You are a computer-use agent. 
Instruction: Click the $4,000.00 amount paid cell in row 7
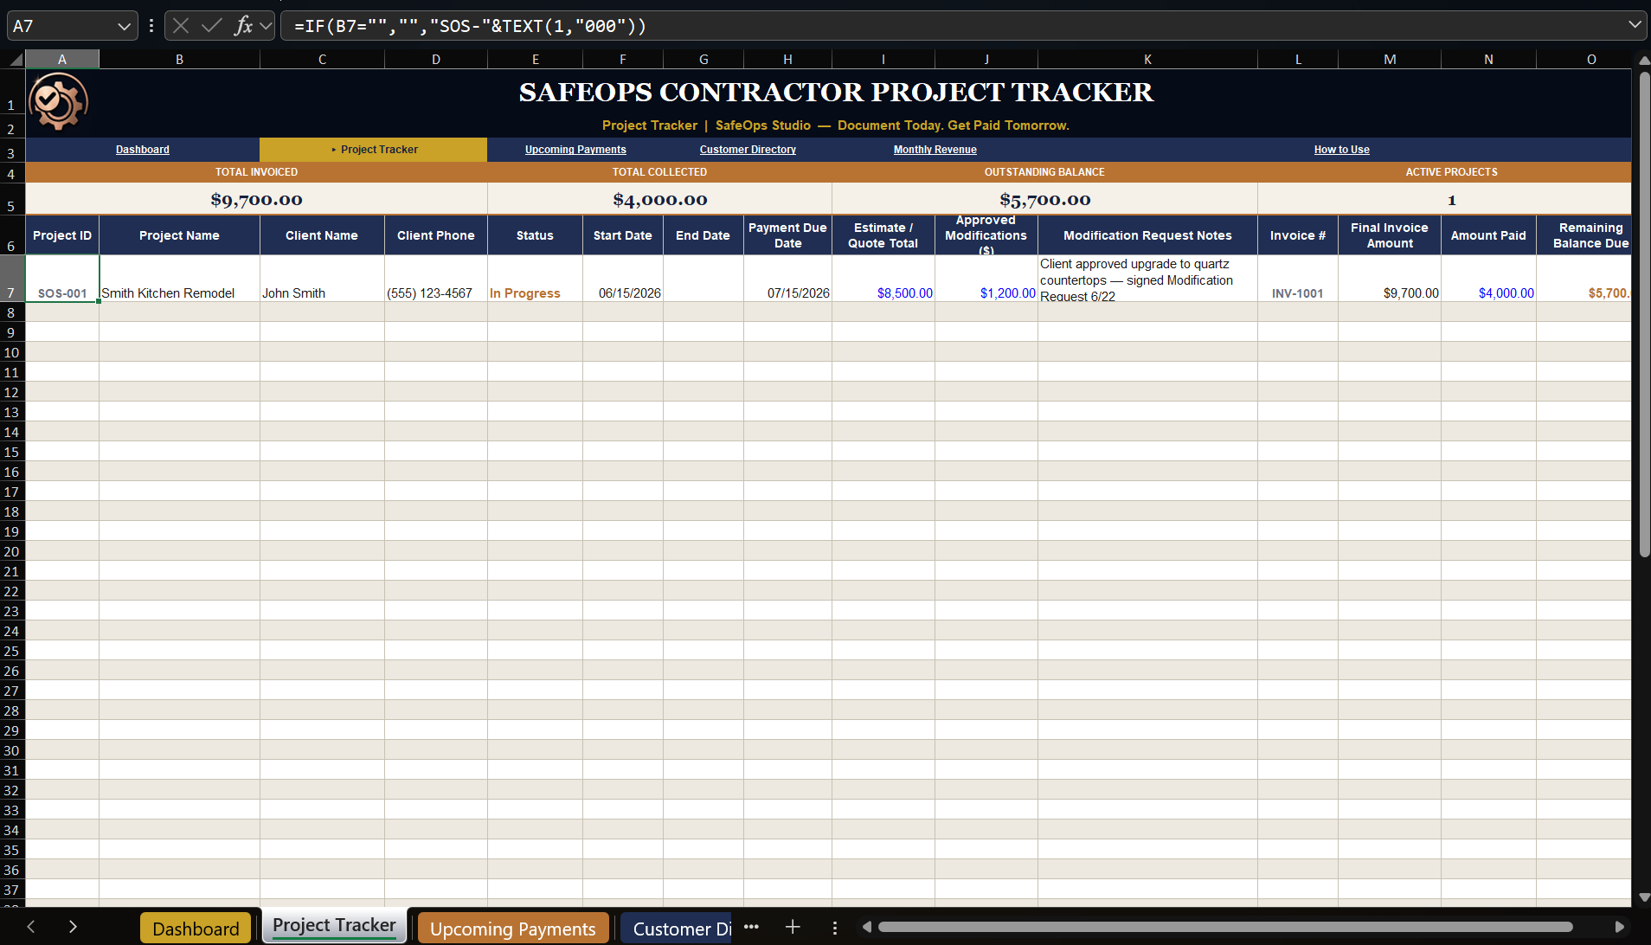coord(1488,279)
